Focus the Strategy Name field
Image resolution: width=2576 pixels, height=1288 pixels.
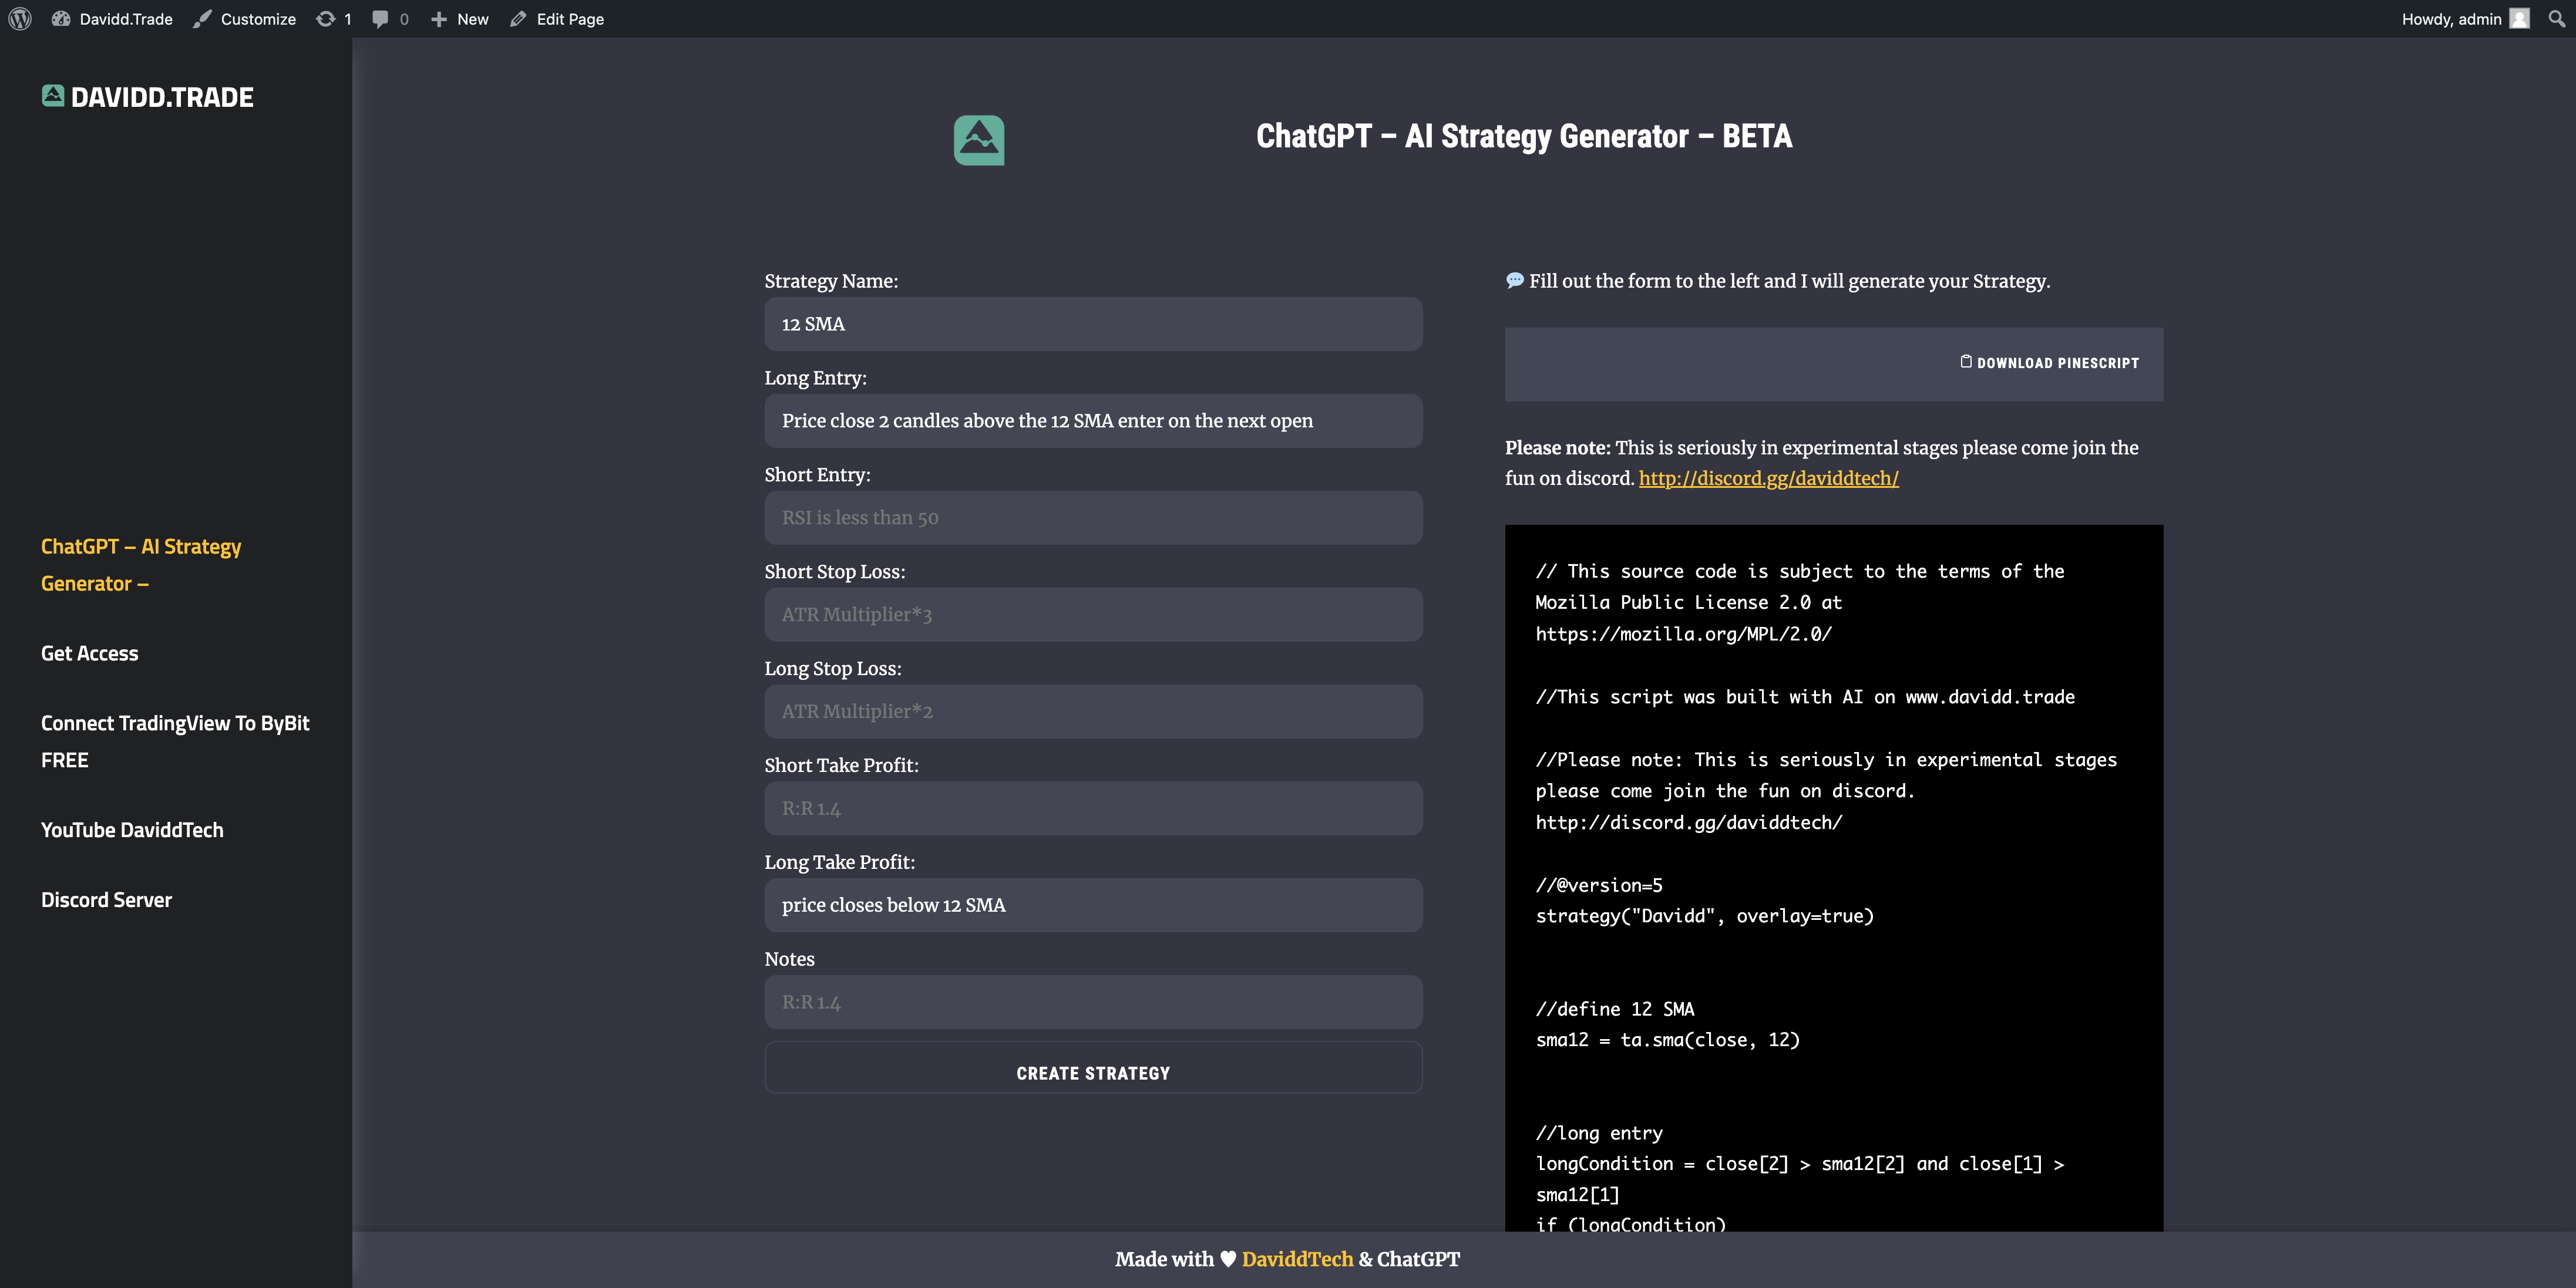[1093, 323]
